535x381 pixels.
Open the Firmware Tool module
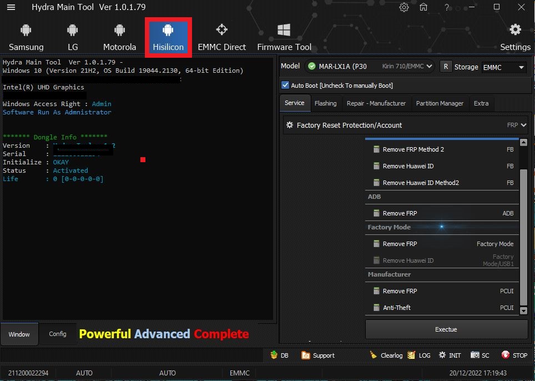284,37
